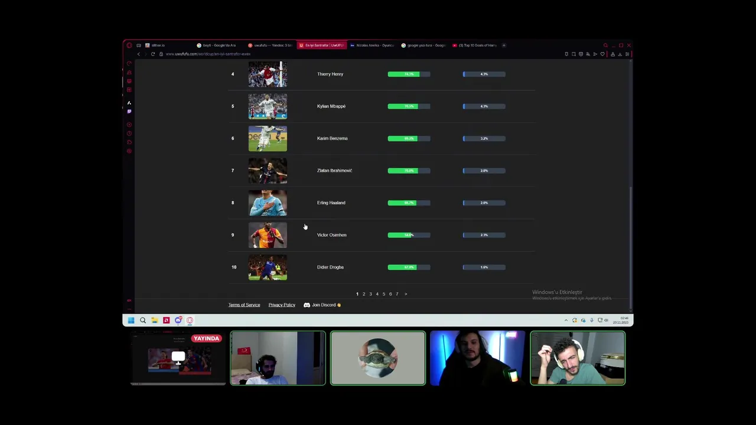Image resolution: width=756 pixels, height=425 pixels.
Task: Click the page vertical scrollbar
Action: click(x=630, y=247)
